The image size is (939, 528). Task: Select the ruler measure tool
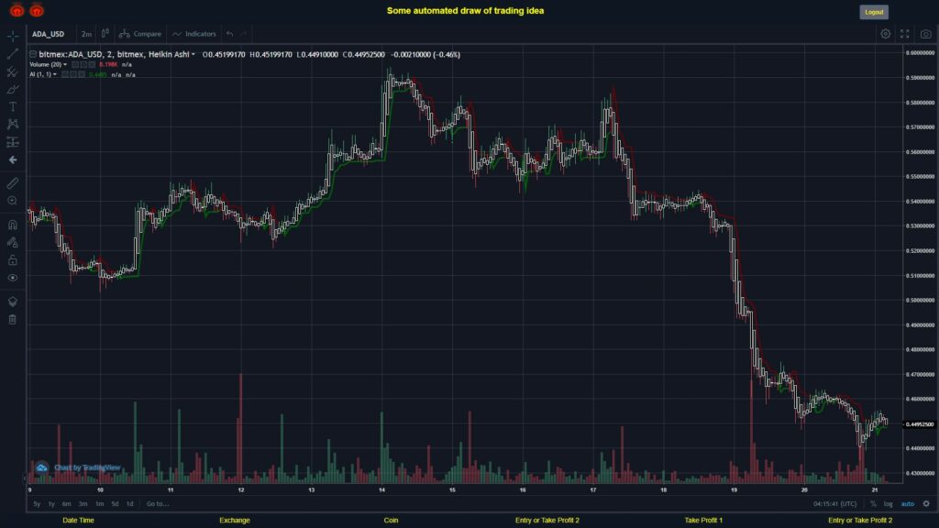pyautogui.click(x=13, y=183)
